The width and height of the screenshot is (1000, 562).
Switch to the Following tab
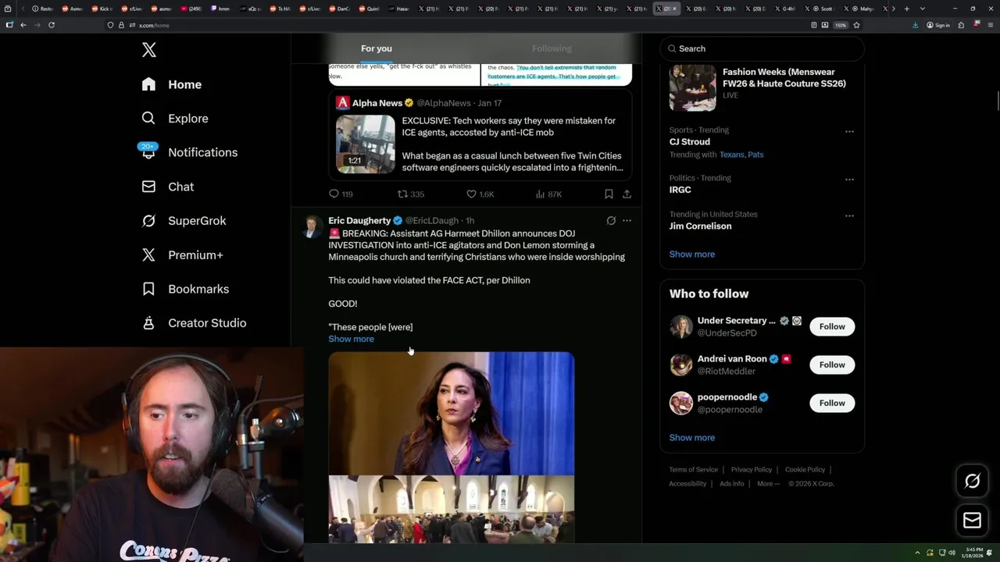click(552, 48)
